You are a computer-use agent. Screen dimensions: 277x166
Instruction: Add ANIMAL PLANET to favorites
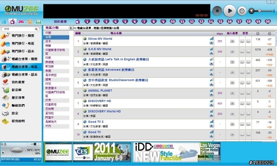232,93
